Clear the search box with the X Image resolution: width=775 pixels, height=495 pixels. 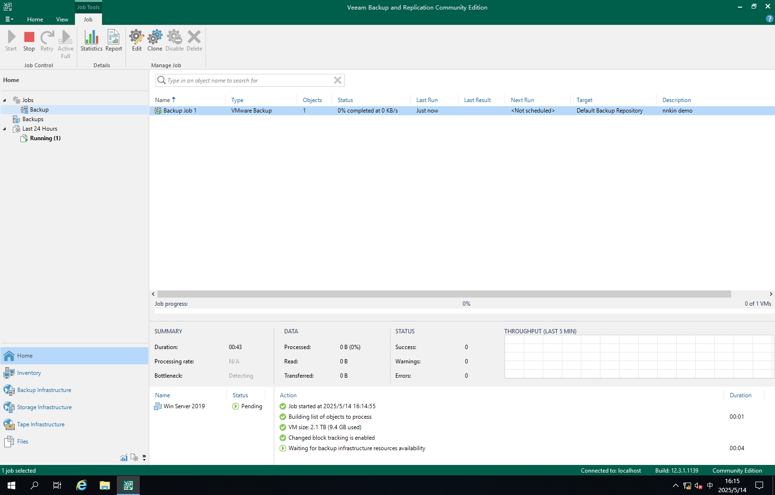point(337,80)
